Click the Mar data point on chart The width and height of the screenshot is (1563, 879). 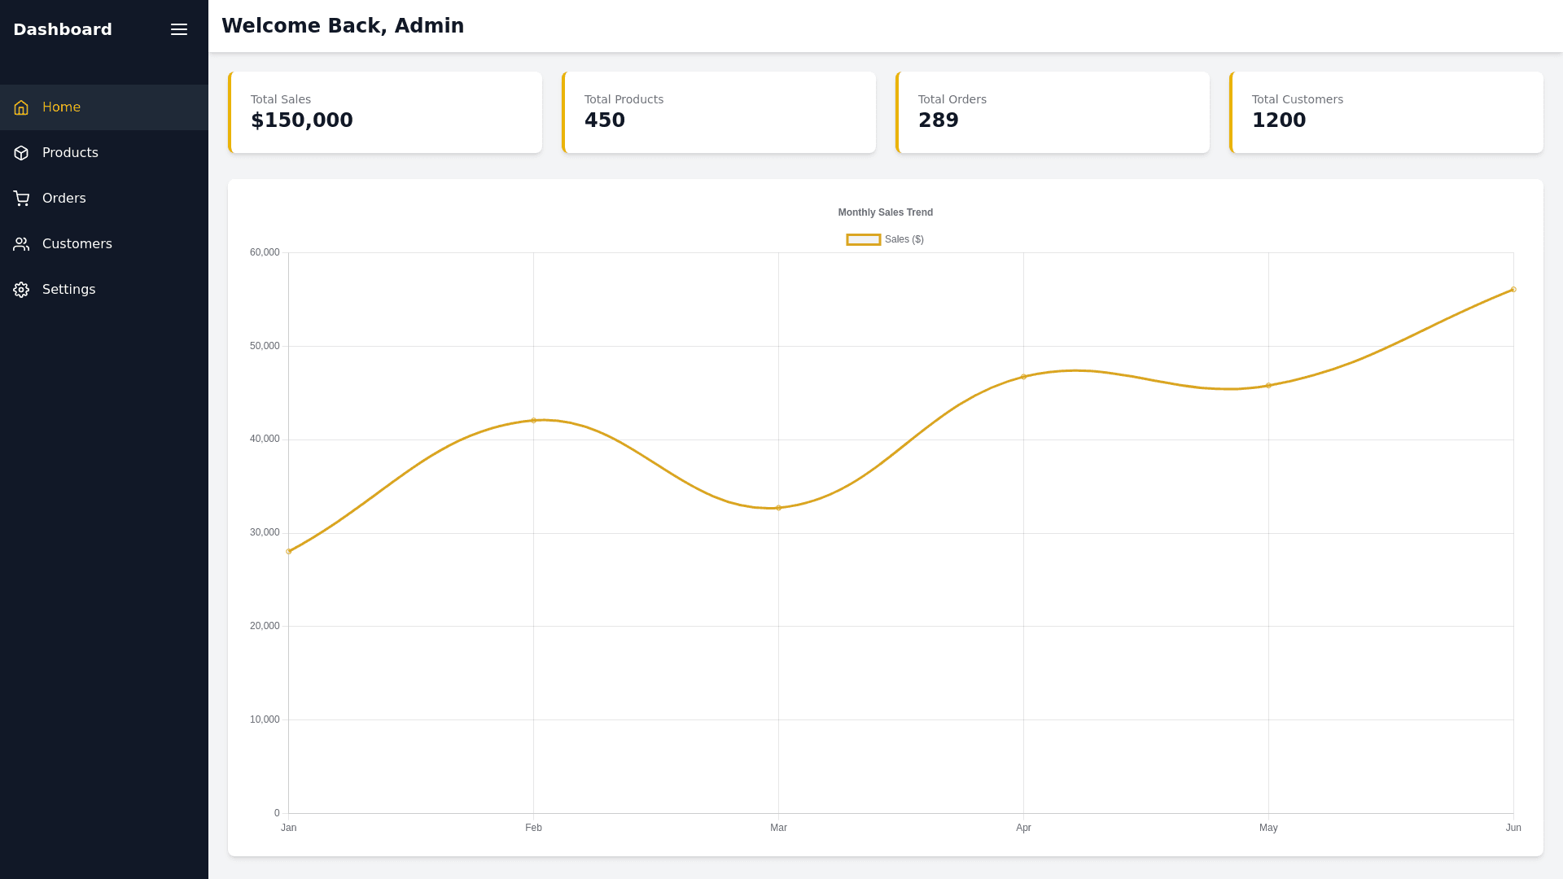(778, 508)
